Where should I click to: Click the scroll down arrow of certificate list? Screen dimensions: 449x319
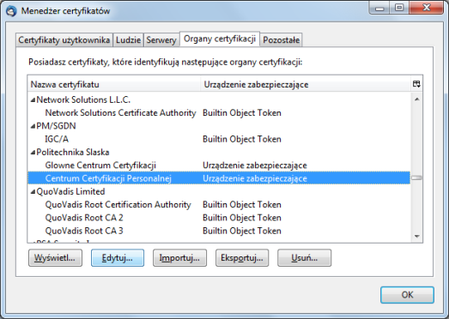(x=417, y=237)
